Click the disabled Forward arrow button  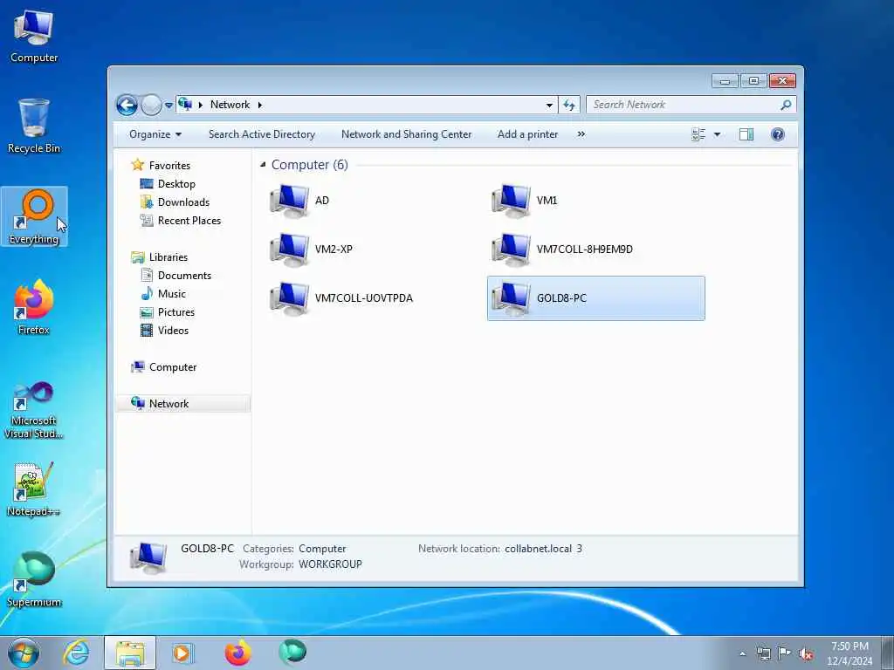point(150,105)
